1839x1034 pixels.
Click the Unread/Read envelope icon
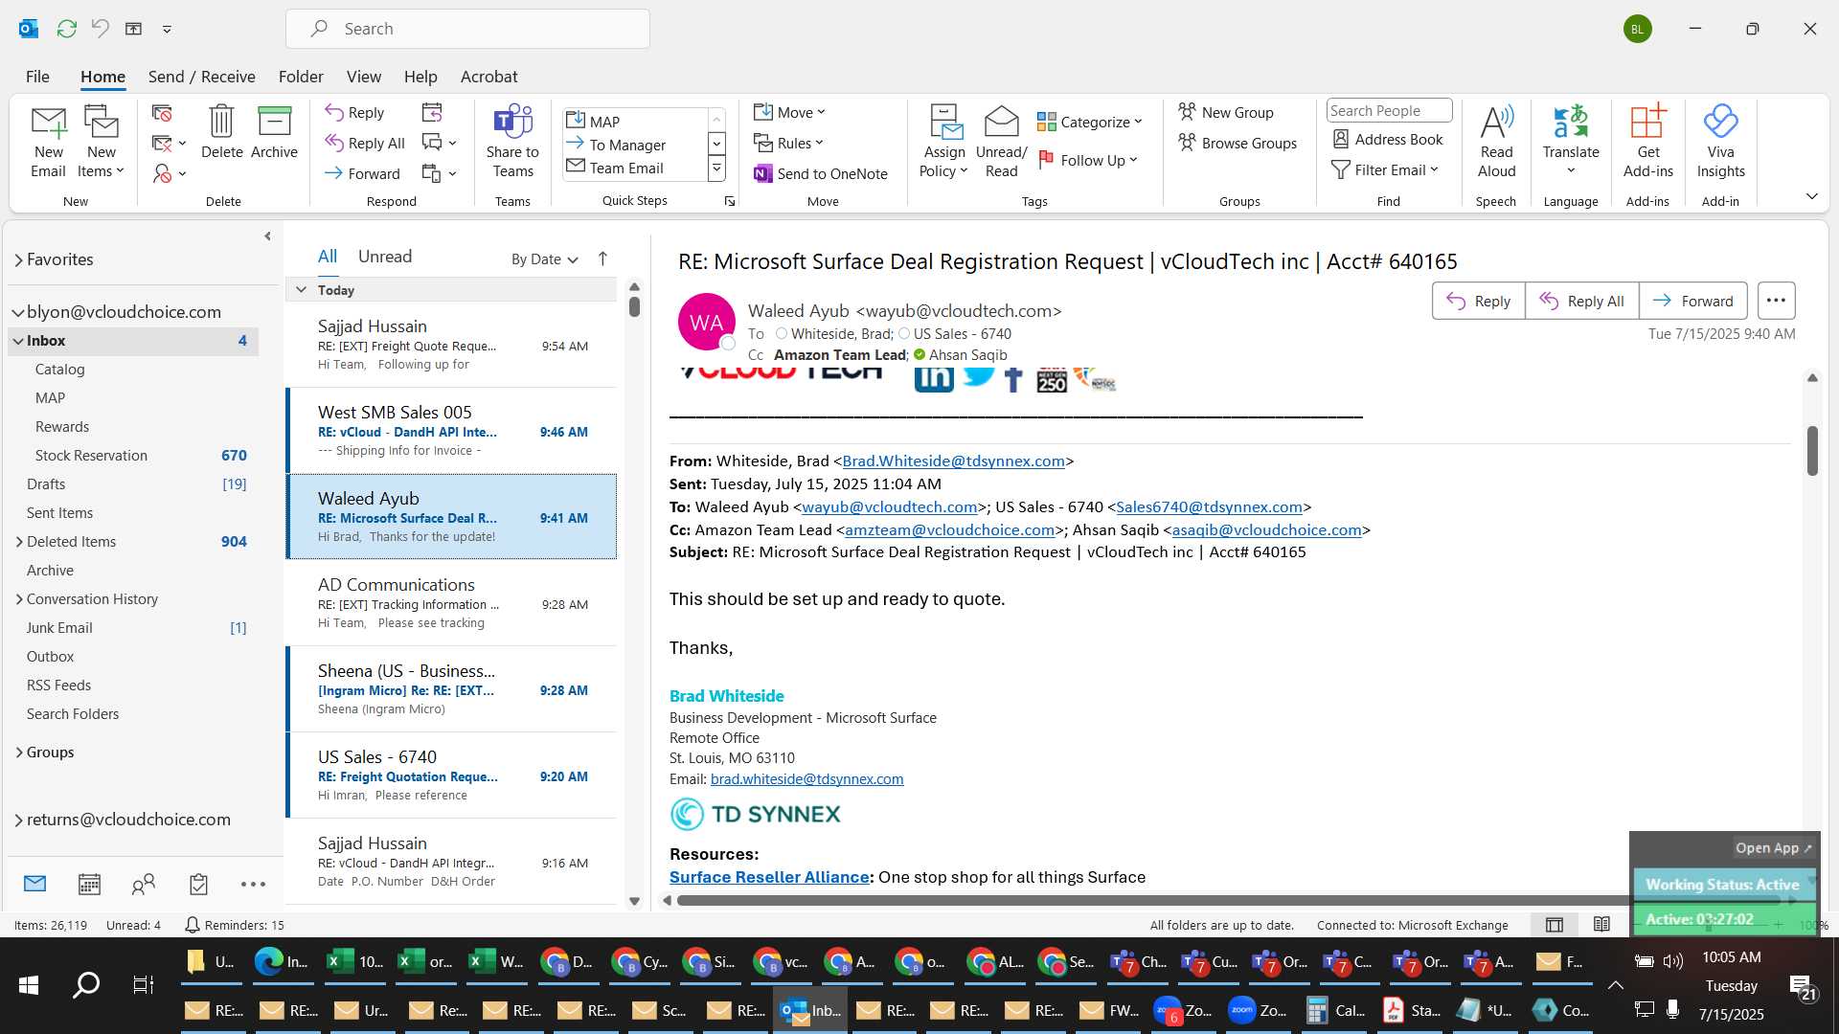pyautogui.click(x=1001, y=141)
